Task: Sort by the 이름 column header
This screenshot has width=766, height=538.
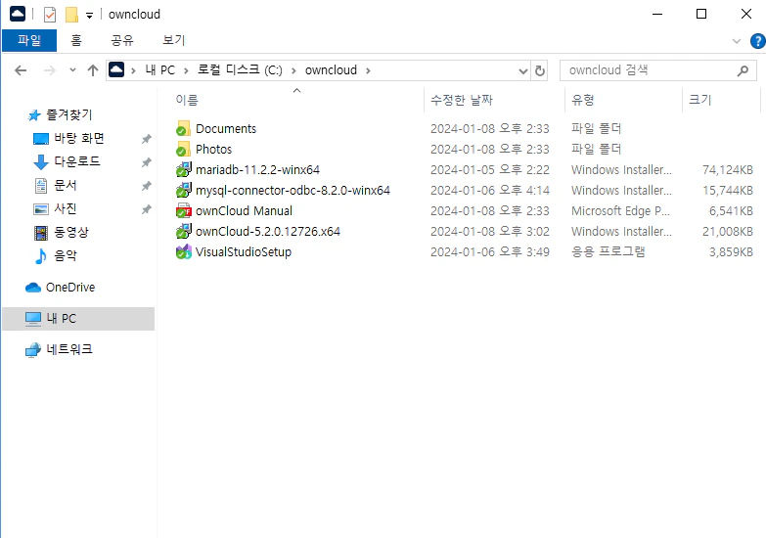Action: (x=187, y=100)
